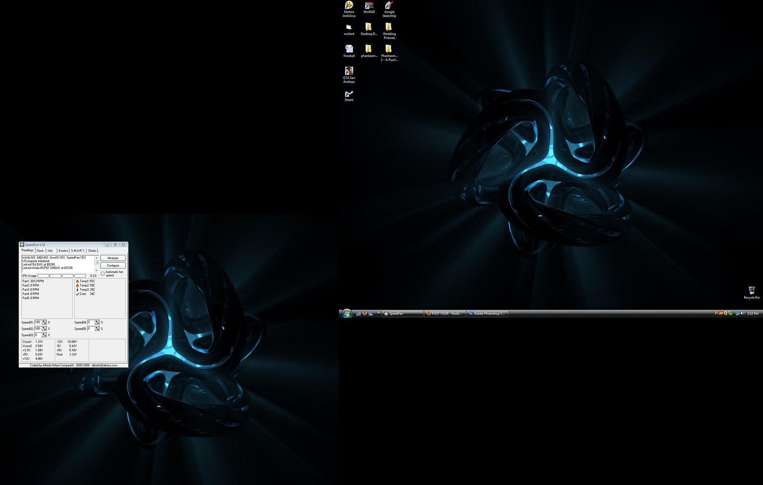Click the Speed04 spinner arrows
This screenshot has height=485, width=763.
(97, 322)
